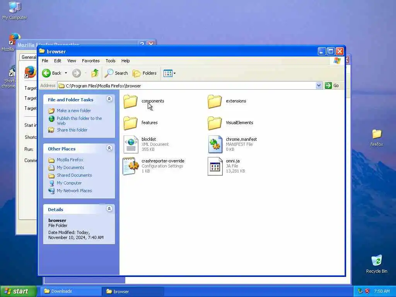Click the 13,281 KB size text
Screen dimensions: 396x297
(x=236, y=171)
